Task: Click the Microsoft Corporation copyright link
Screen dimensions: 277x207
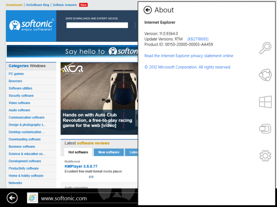Action: 187,67
